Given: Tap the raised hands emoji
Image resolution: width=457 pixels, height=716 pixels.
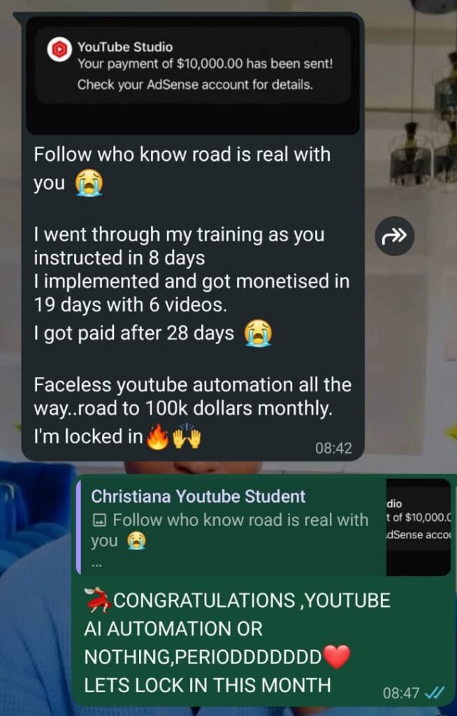Looking at the screenshot, I should pyautogui.click(x=187, y=438).
